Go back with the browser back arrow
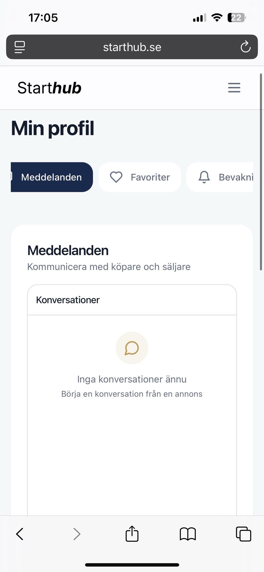This screenshot has width=264, height=572. pos(20,534)
